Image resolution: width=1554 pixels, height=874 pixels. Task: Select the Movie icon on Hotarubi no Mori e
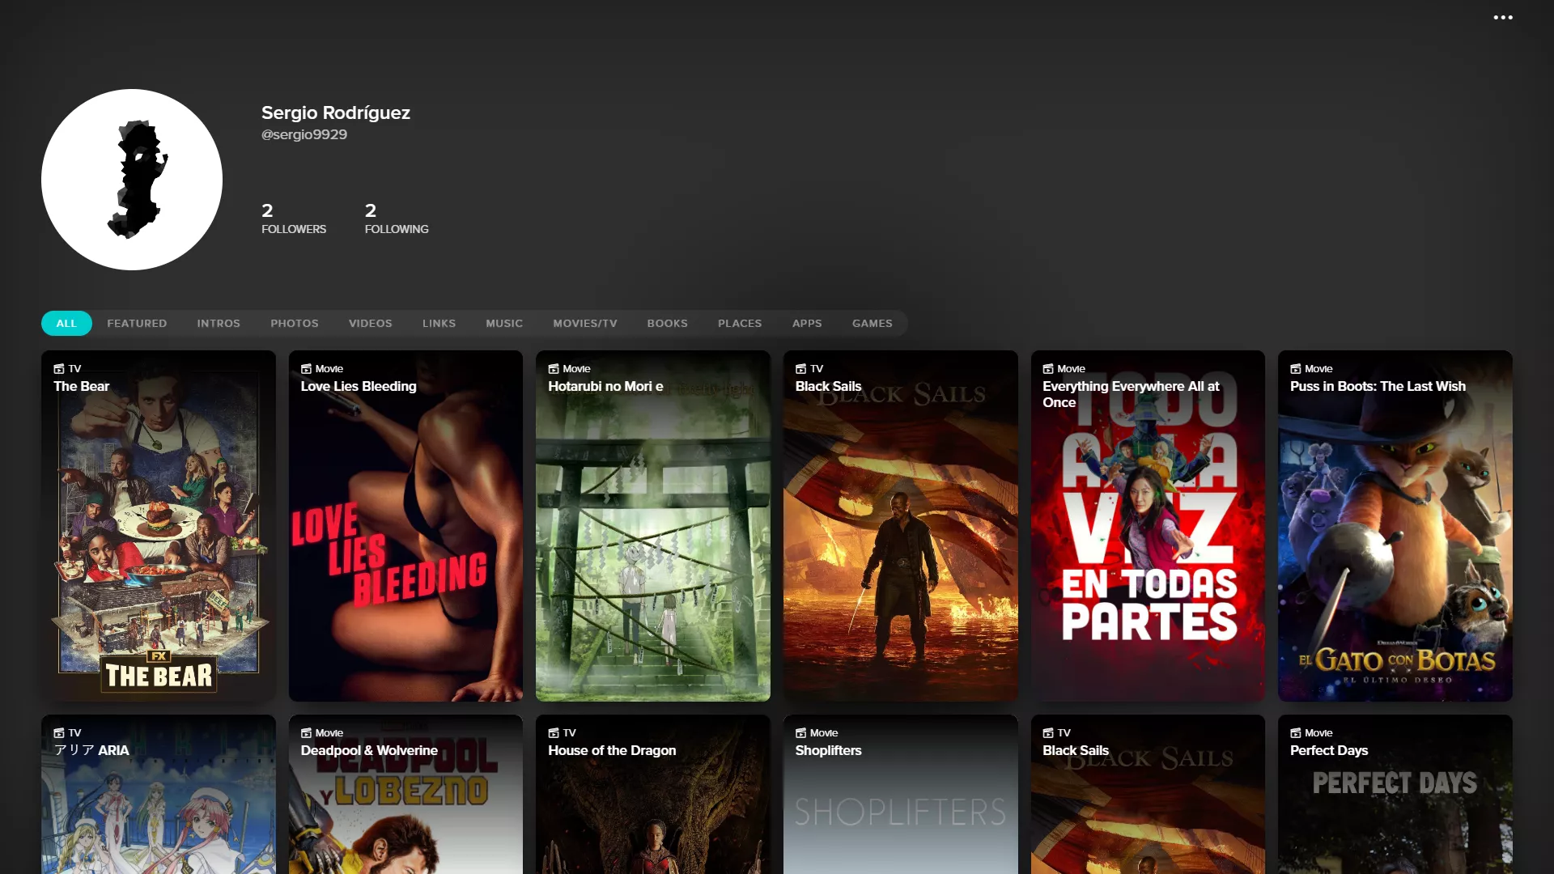point(555,368)
